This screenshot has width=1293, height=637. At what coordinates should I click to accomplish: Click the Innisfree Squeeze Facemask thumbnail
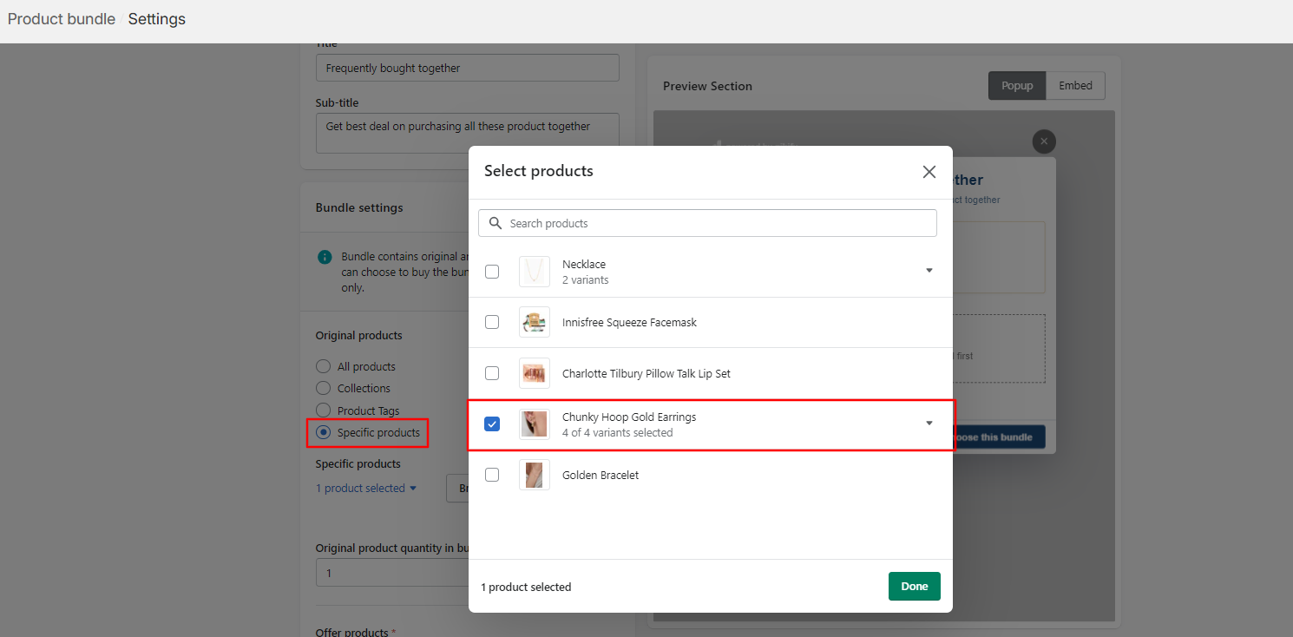pos(535,322)
